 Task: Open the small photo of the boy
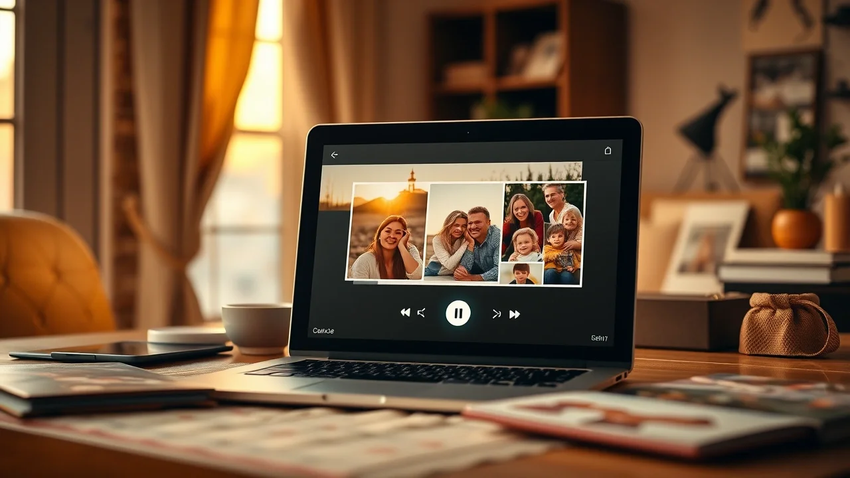[521, 274]
